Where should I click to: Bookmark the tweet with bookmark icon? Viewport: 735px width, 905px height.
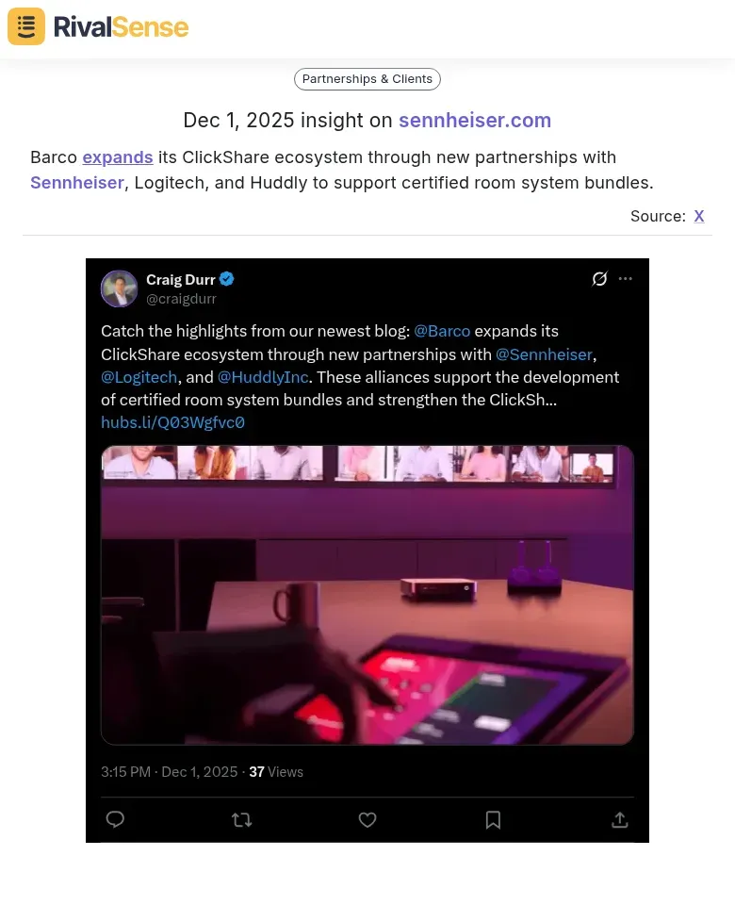point(493,819)
